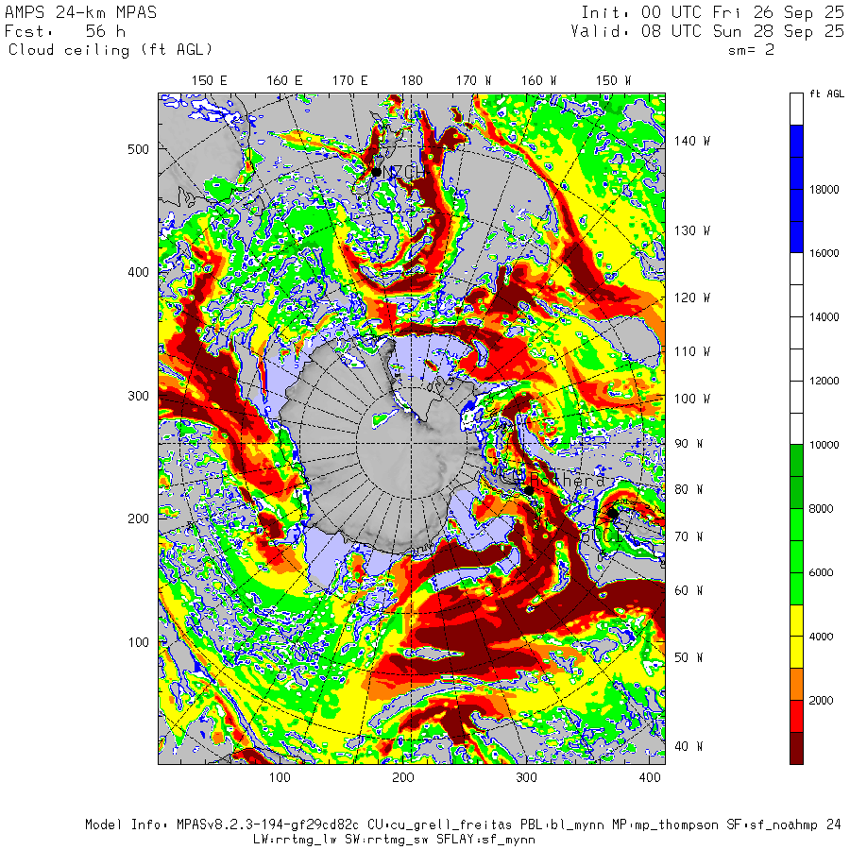Click the '150 E' longitude label
The image size is (850, 850).
210,81
